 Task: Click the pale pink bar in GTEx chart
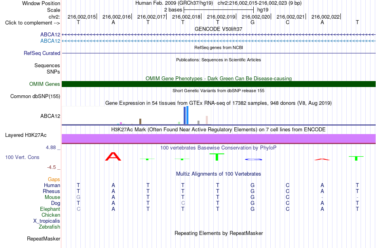pos(207,120)
